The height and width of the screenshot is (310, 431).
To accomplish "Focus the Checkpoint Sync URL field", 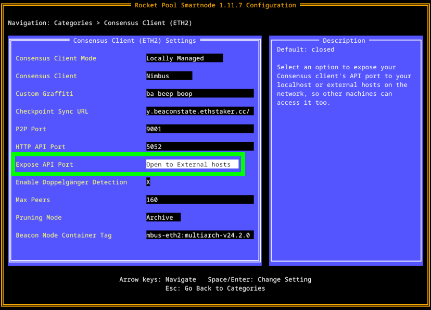I will pos(200,111).
